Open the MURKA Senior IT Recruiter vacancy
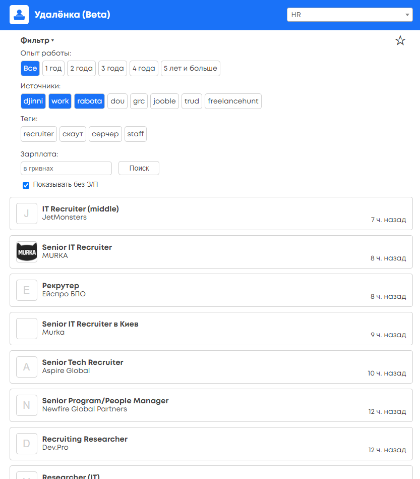This screenshot has width=420, height=479. [211, 252]
